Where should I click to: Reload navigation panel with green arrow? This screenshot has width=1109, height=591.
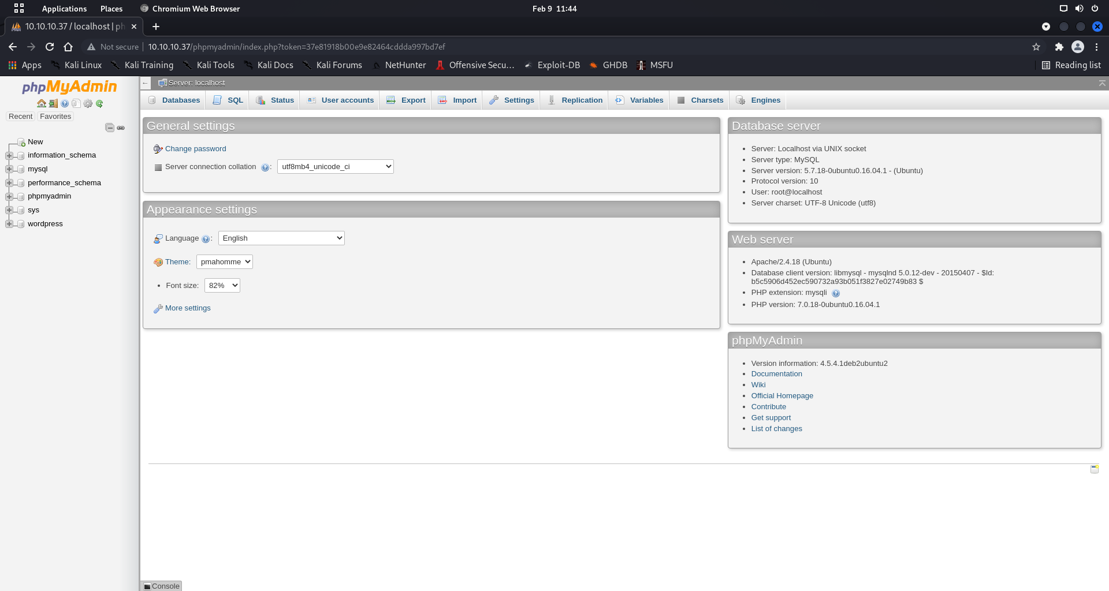pos(99,103)
